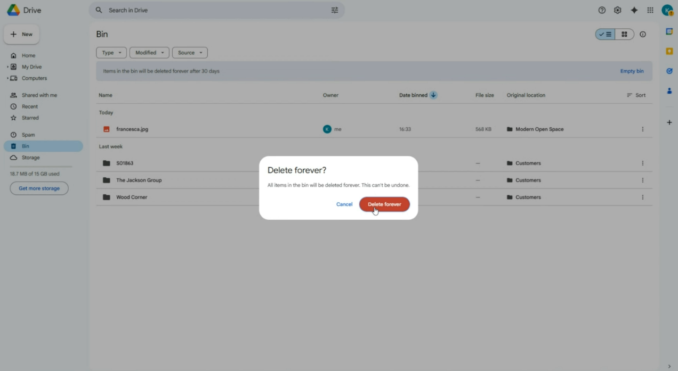
Task: Open Google Keep side panel icon
Action: (x=669, y=51)
